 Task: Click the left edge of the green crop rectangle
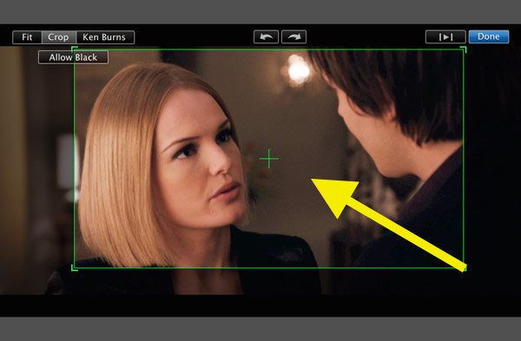pos(75,159)
